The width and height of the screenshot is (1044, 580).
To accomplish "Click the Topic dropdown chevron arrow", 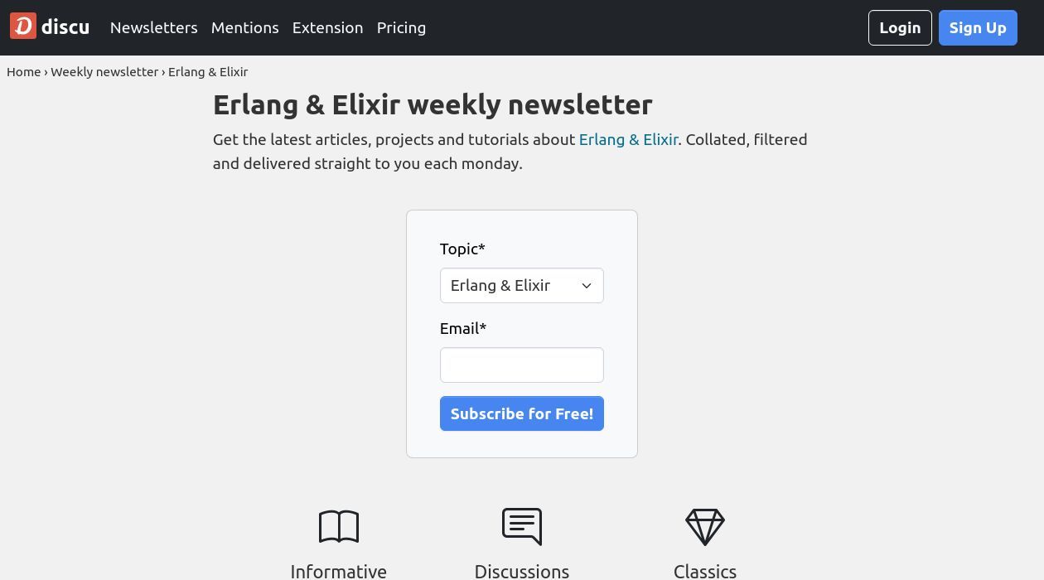I will click(587, 286).
